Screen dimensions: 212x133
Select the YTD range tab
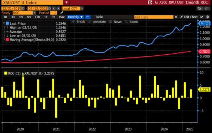(37, 17)
